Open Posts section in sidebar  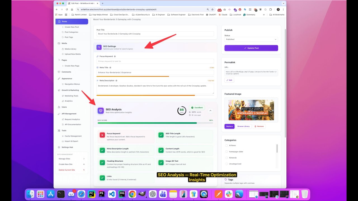click(72, 21)
